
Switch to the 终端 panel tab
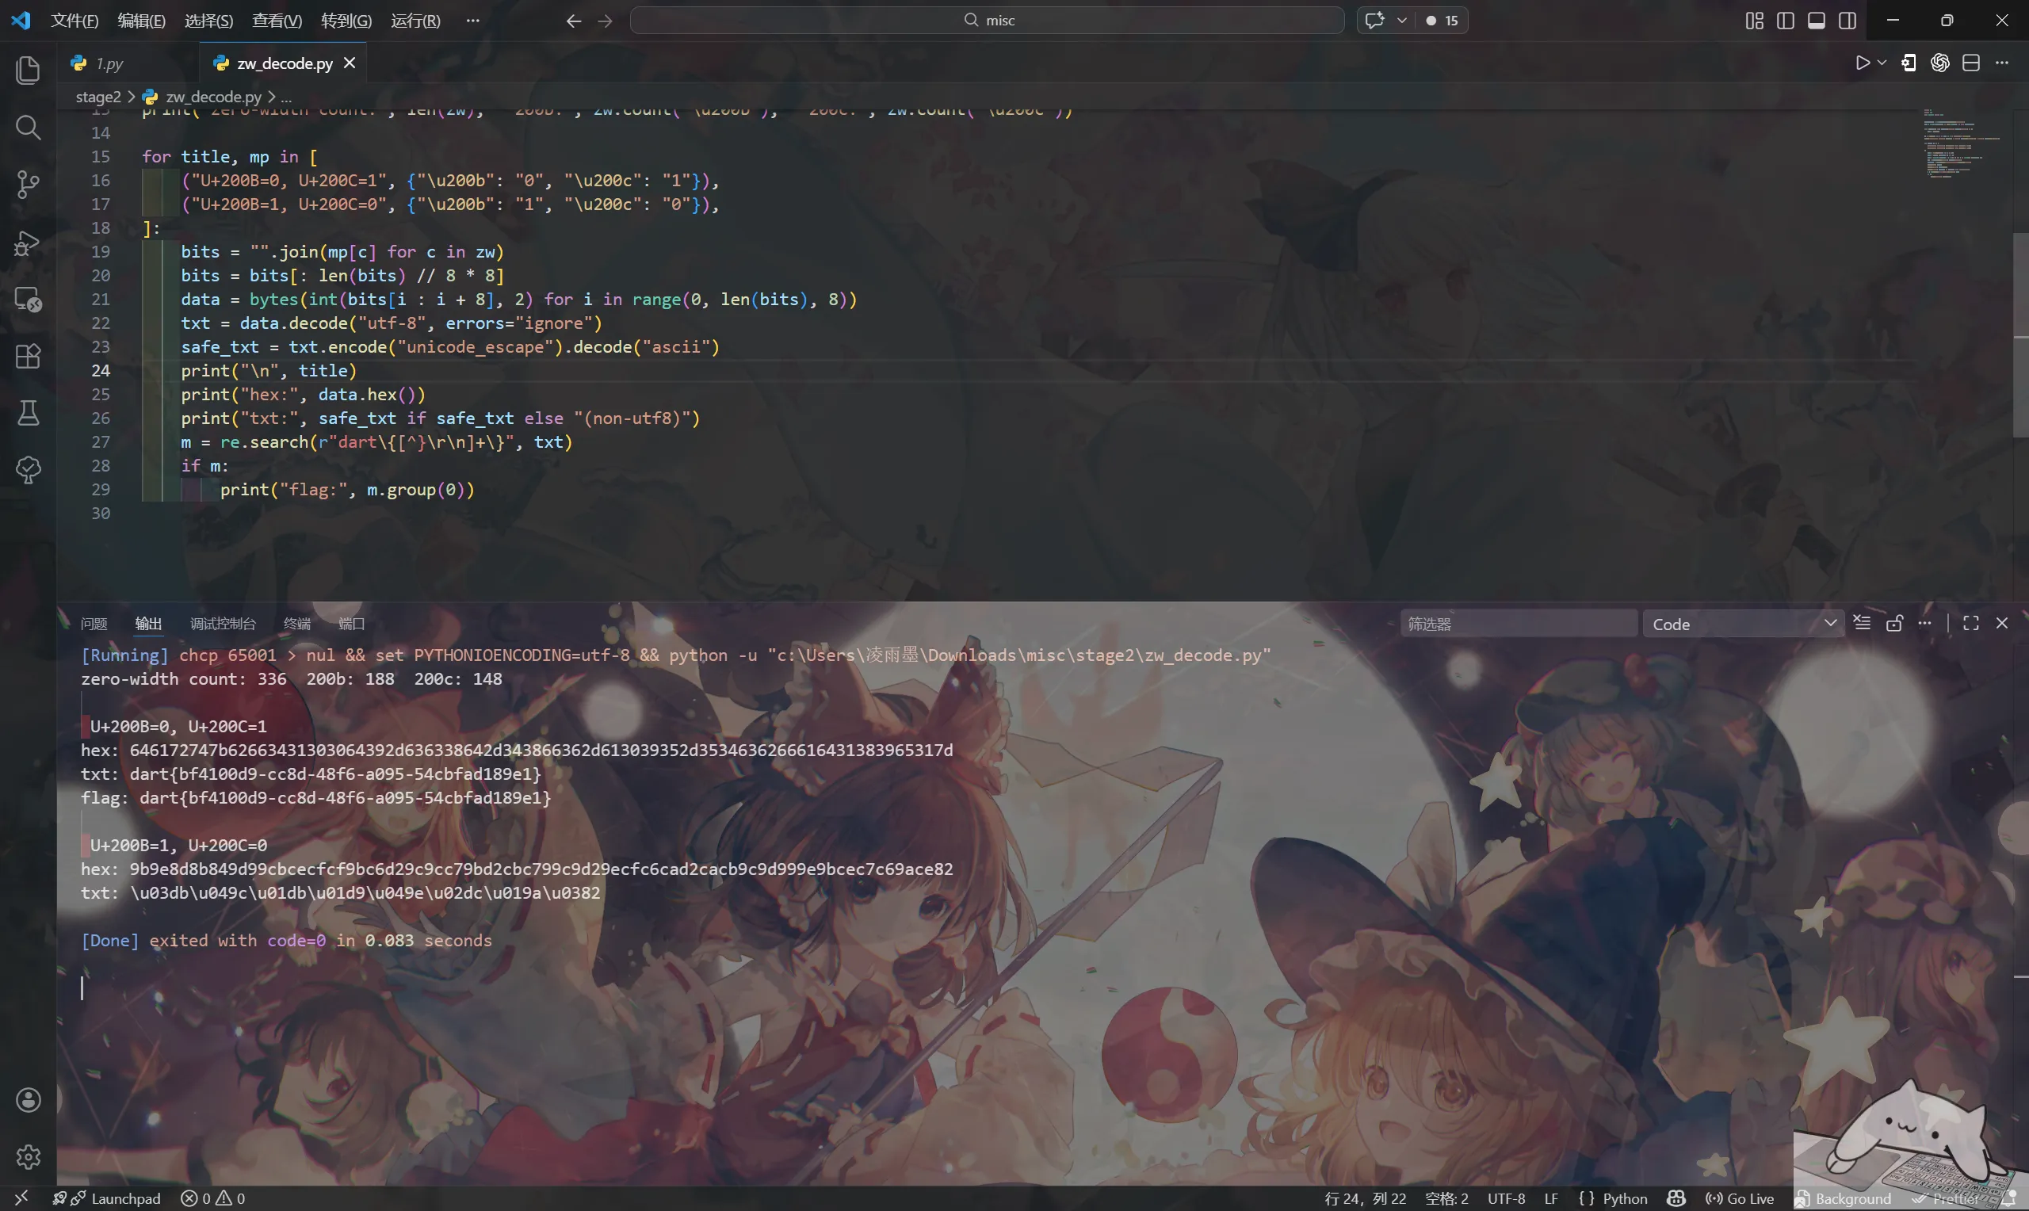[297, 624]
